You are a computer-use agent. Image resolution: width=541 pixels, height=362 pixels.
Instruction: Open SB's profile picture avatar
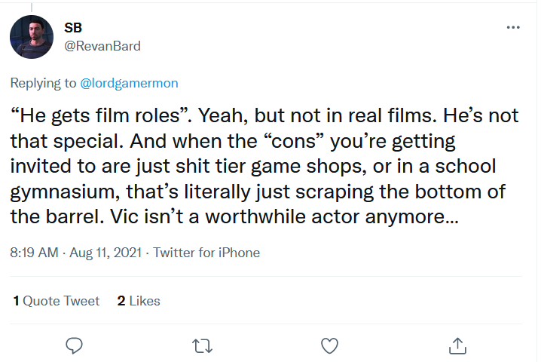(32, 37)
